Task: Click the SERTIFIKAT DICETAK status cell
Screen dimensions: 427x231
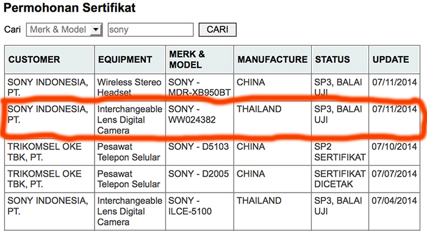Action: [x=340, y=179]
